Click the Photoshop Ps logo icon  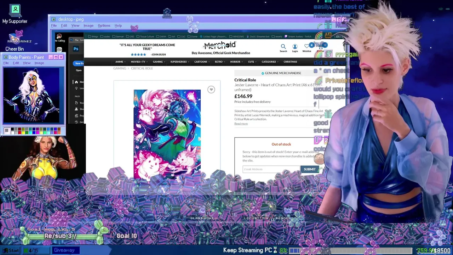click(x=76, y=49)
